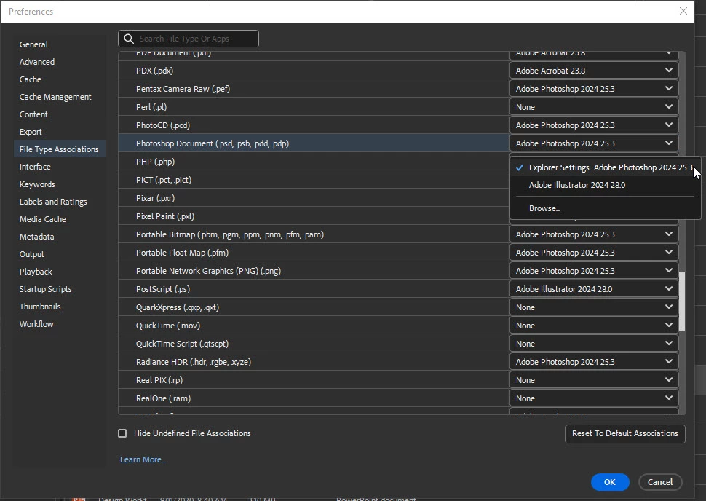
Task: Select the PICT (.pct, .pict) row
Action: pos(314,180)
